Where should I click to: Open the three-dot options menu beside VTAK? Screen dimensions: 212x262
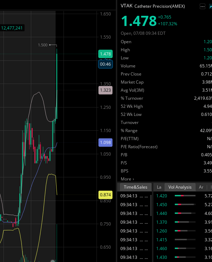[202, 7]
